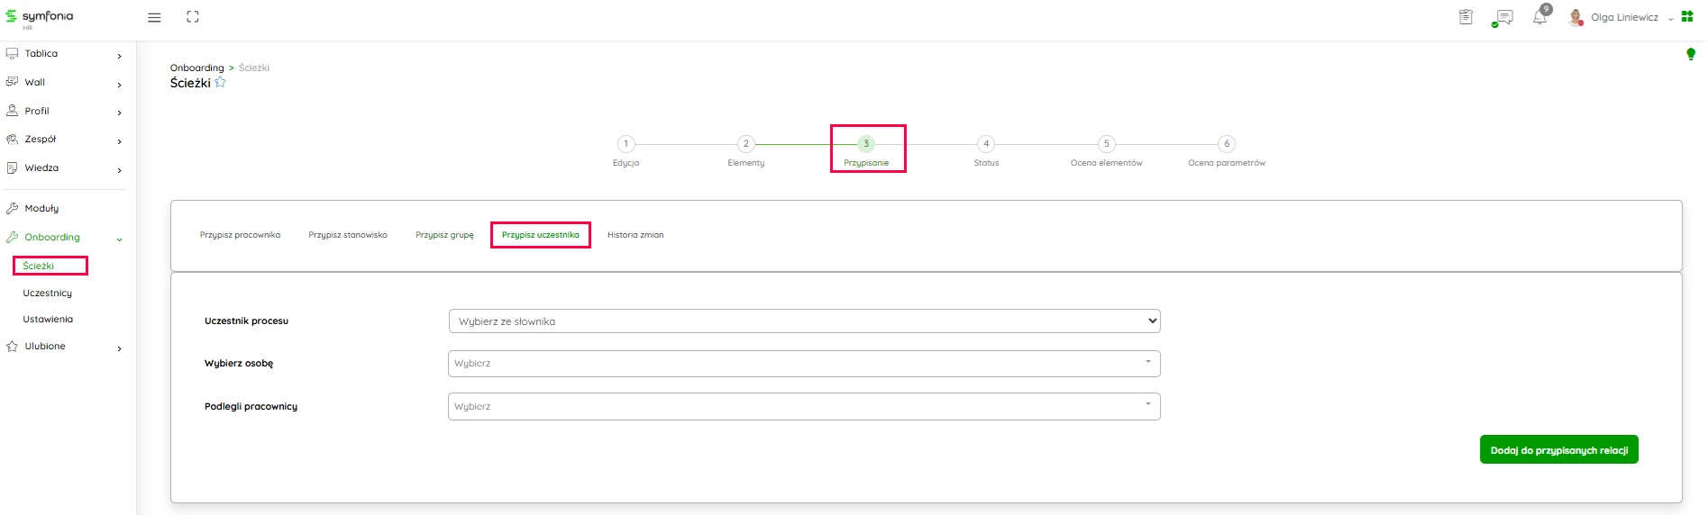The image size is (1708, 515).
Task: Open the Uczestnik procesu dropdown
Action: [804, 321]
